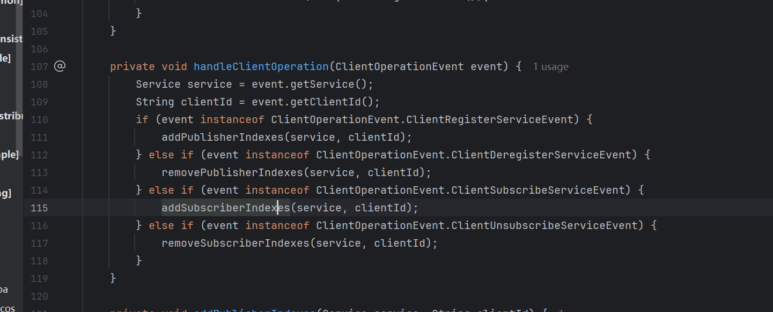This screenshot has width=773, height=312.
Task: Click the addPublisherIndexes call on line 111
Action: [222, 137]
